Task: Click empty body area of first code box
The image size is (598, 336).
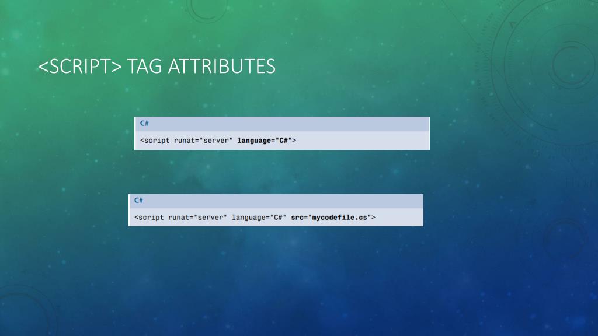Action: pos(362,141)
